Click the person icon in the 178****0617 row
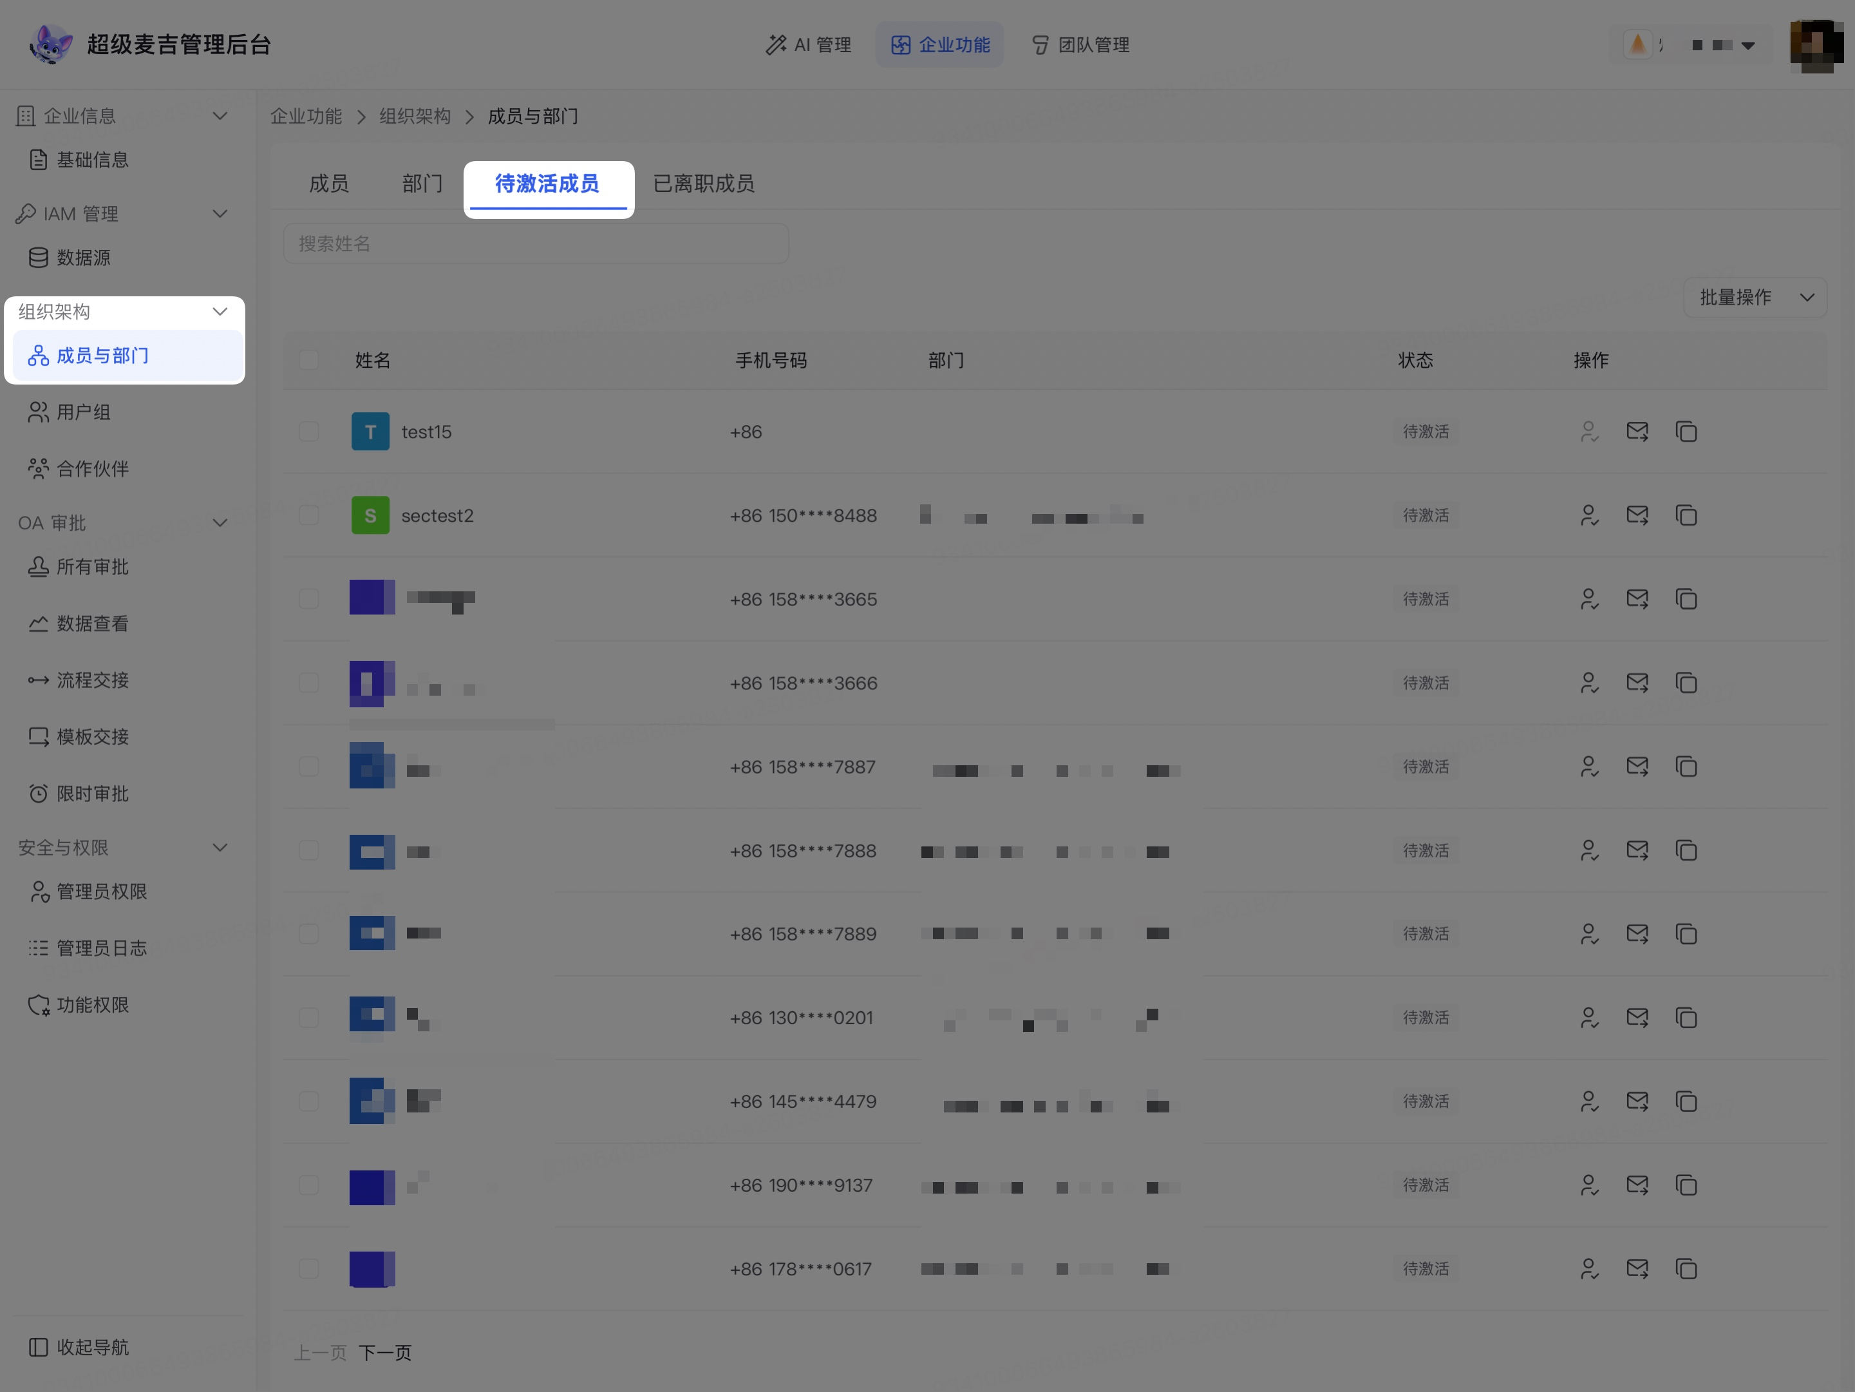 pos(1589,1269)
